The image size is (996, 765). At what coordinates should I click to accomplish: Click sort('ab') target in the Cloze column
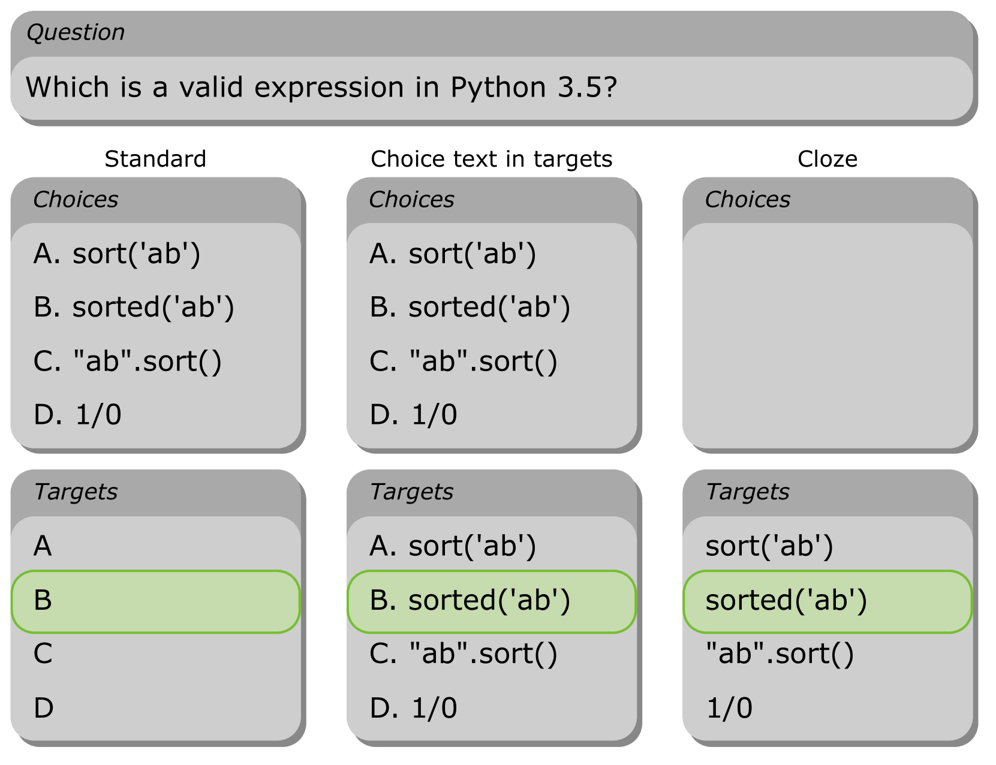[769, 546]
